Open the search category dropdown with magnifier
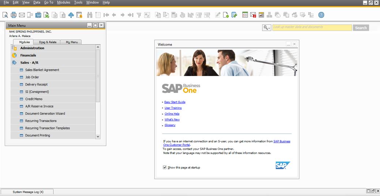 coord(267,28)
